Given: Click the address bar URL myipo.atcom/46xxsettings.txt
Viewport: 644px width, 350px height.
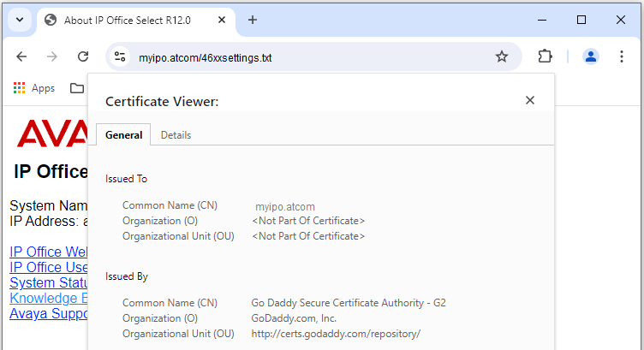Looking at the screenshot, I should (x=205, y=58).
